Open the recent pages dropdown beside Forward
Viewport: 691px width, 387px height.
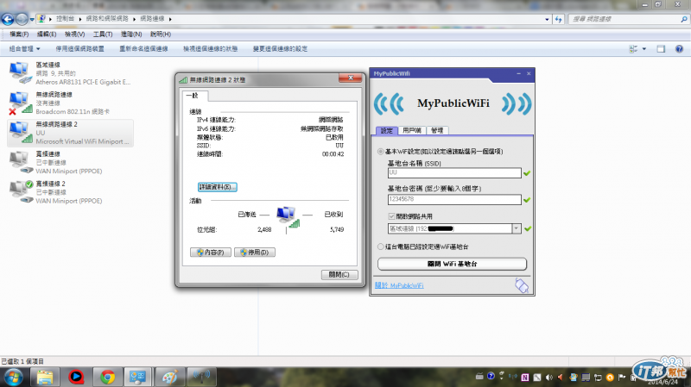click(32, 19)
